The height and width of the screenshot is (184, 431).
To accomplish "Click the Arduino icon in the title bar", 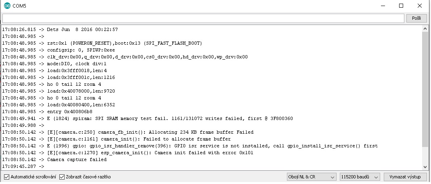I will [6, 6].
